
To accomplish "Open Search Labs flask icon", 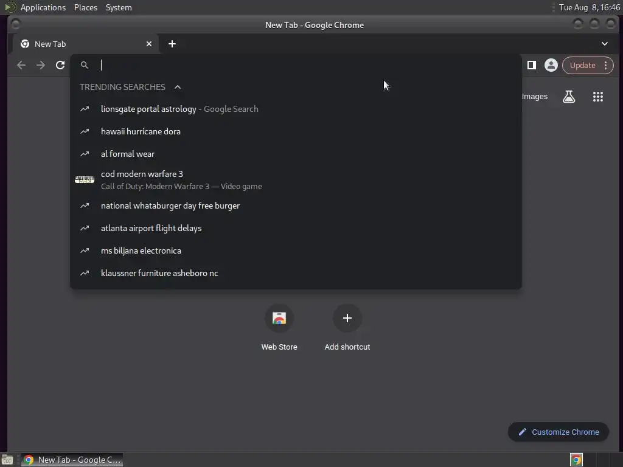I will (x=569, y=97).
